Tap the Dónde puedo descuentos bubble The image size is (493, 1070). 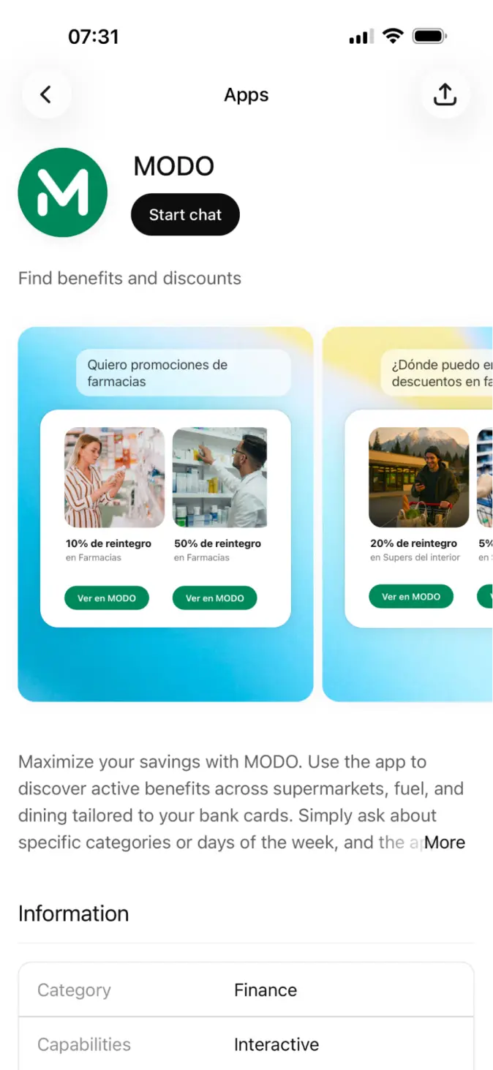437,373
